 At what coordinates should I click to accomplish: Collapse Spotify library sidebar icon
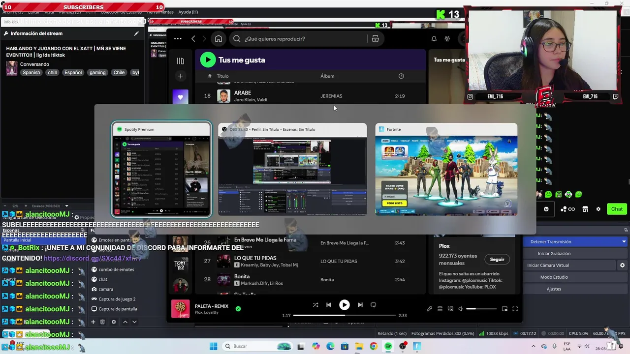(x=180, y=61)
